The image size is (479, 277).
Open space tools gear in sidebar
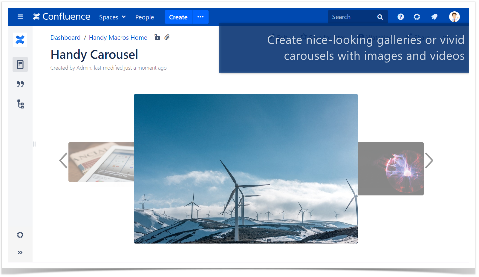[x=20, y=235]
